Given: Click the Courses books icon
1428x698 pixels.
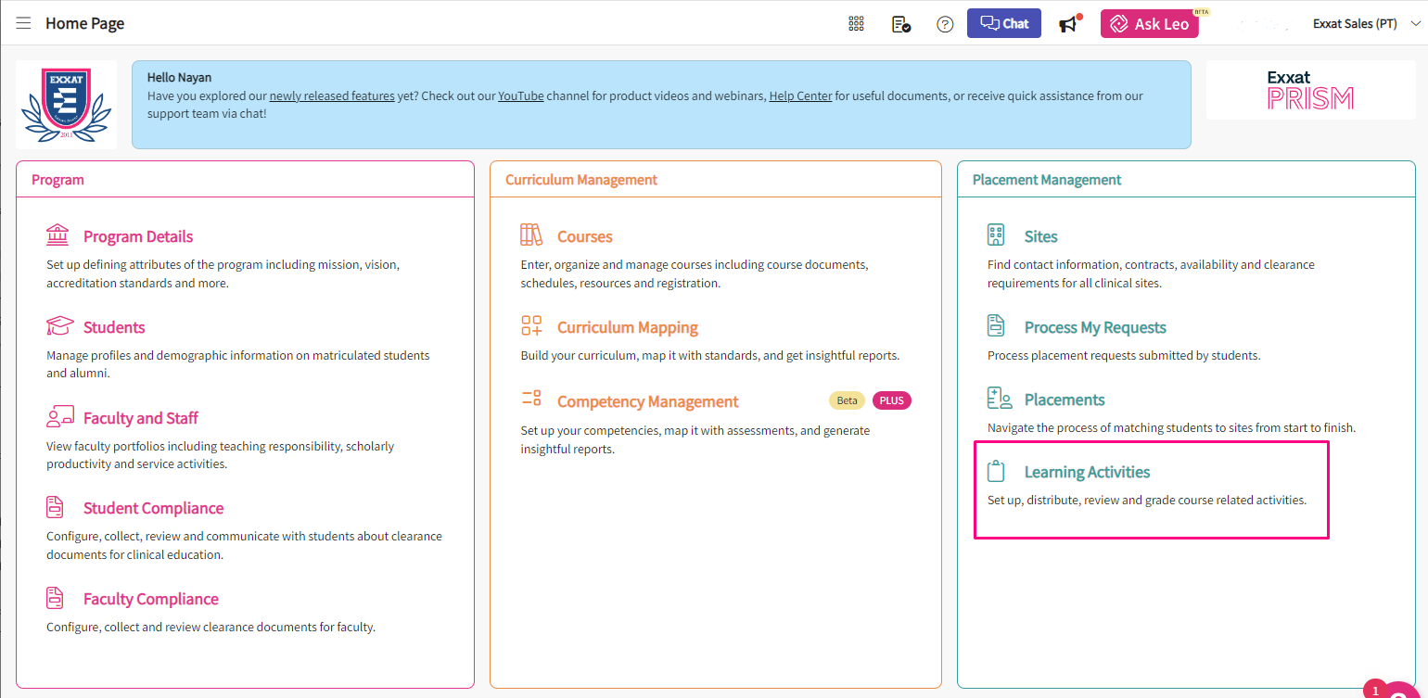Looking at the screenshot, I should (531, 235).
